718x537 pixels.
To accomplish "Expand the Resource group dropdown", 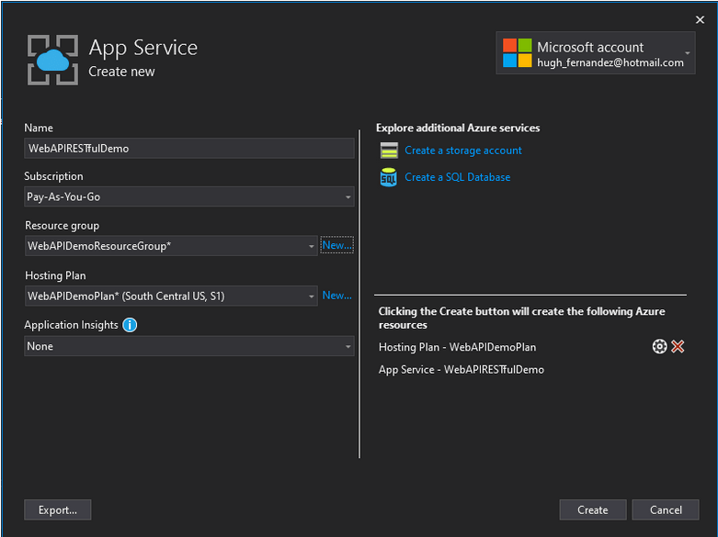I will (312, 246).
